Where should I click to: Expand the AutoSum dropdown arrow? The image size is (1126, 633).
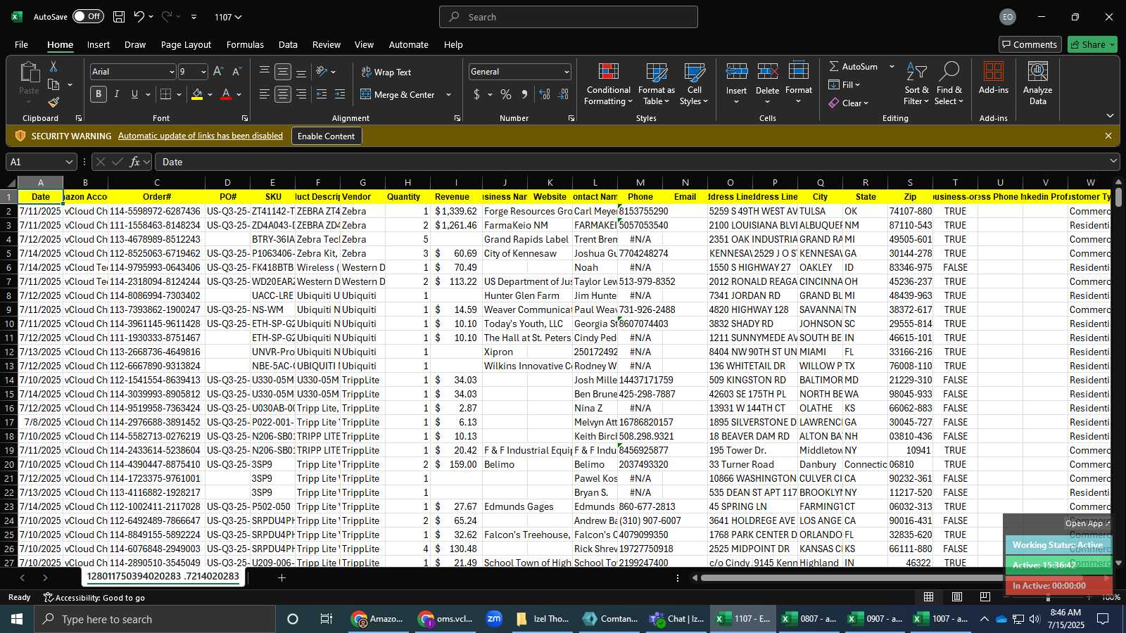892,67
